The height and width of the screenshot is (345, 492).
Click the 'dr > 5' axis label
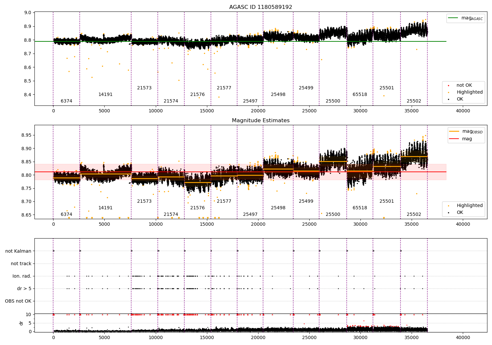pyautogui.click(x=24, y=288)
